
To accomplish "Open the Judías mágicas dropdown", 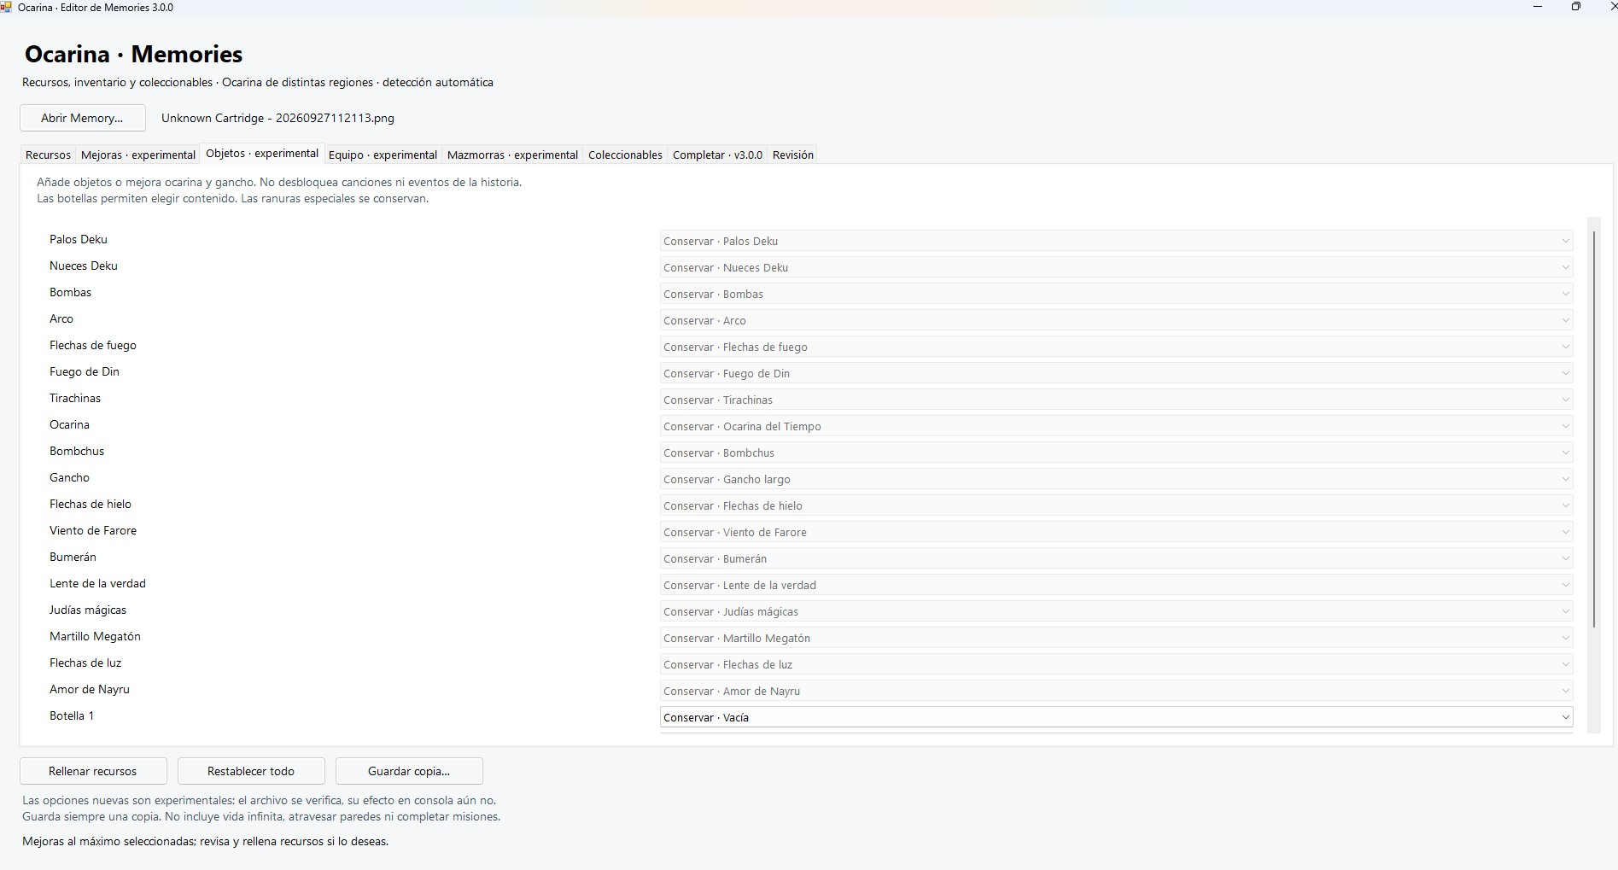I will 1116,611.
